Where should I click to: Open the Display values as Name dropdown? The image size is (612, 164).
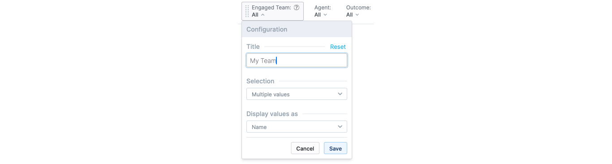point(297,127)
